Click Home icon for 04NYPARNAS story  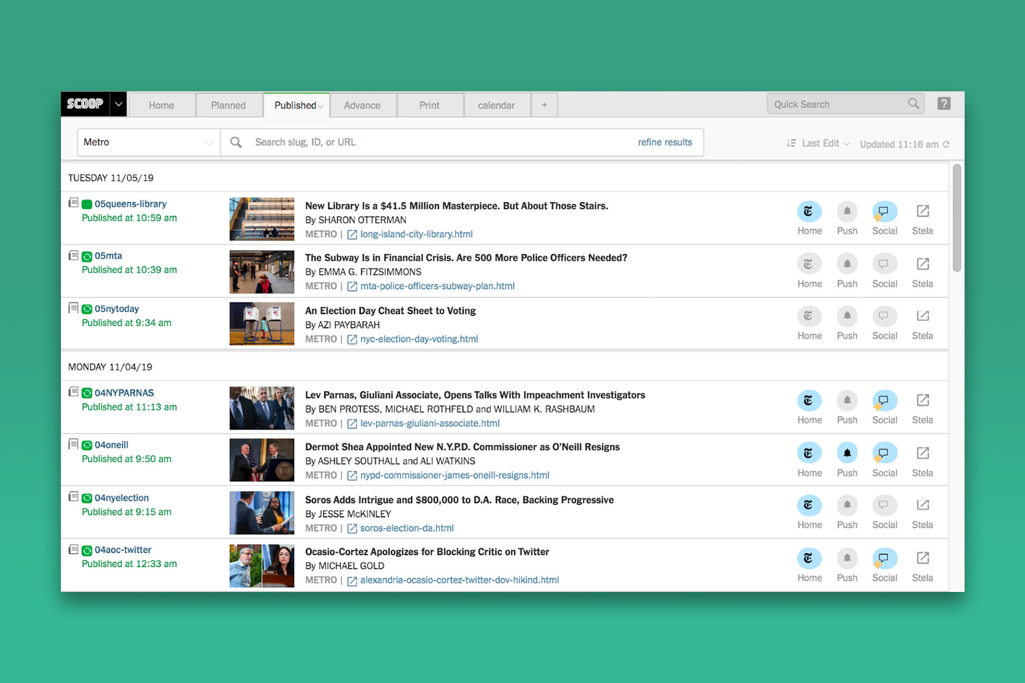point(809,401)
